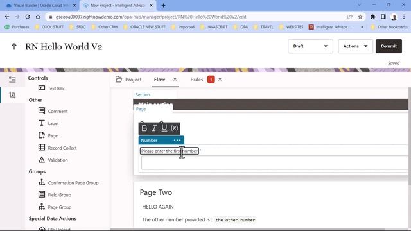Select the crop-style controls icon in the left sidebar
This screenshot has width=411, height=231.
12,95
